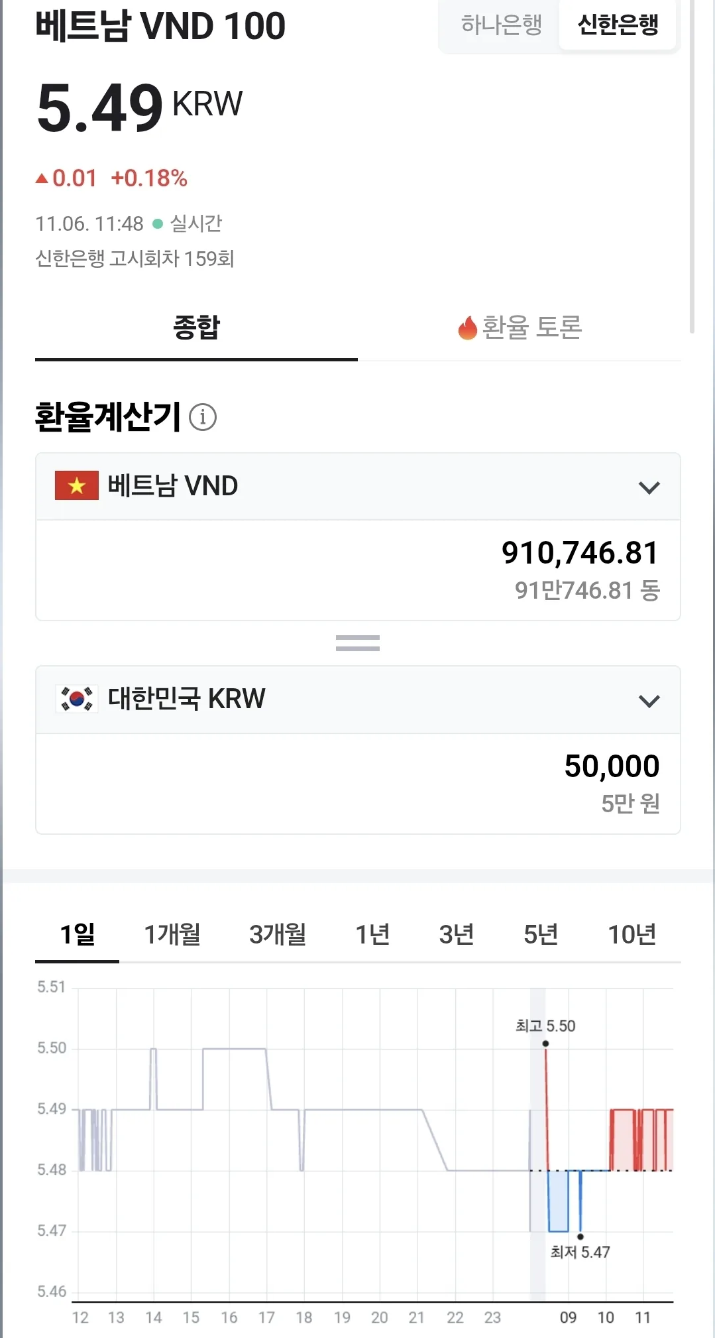The height and width of the screenshot is (1338, 715).
Task: Tap the green 실시간 status dot
Action: pyautogui.click(x=158, y=224)
